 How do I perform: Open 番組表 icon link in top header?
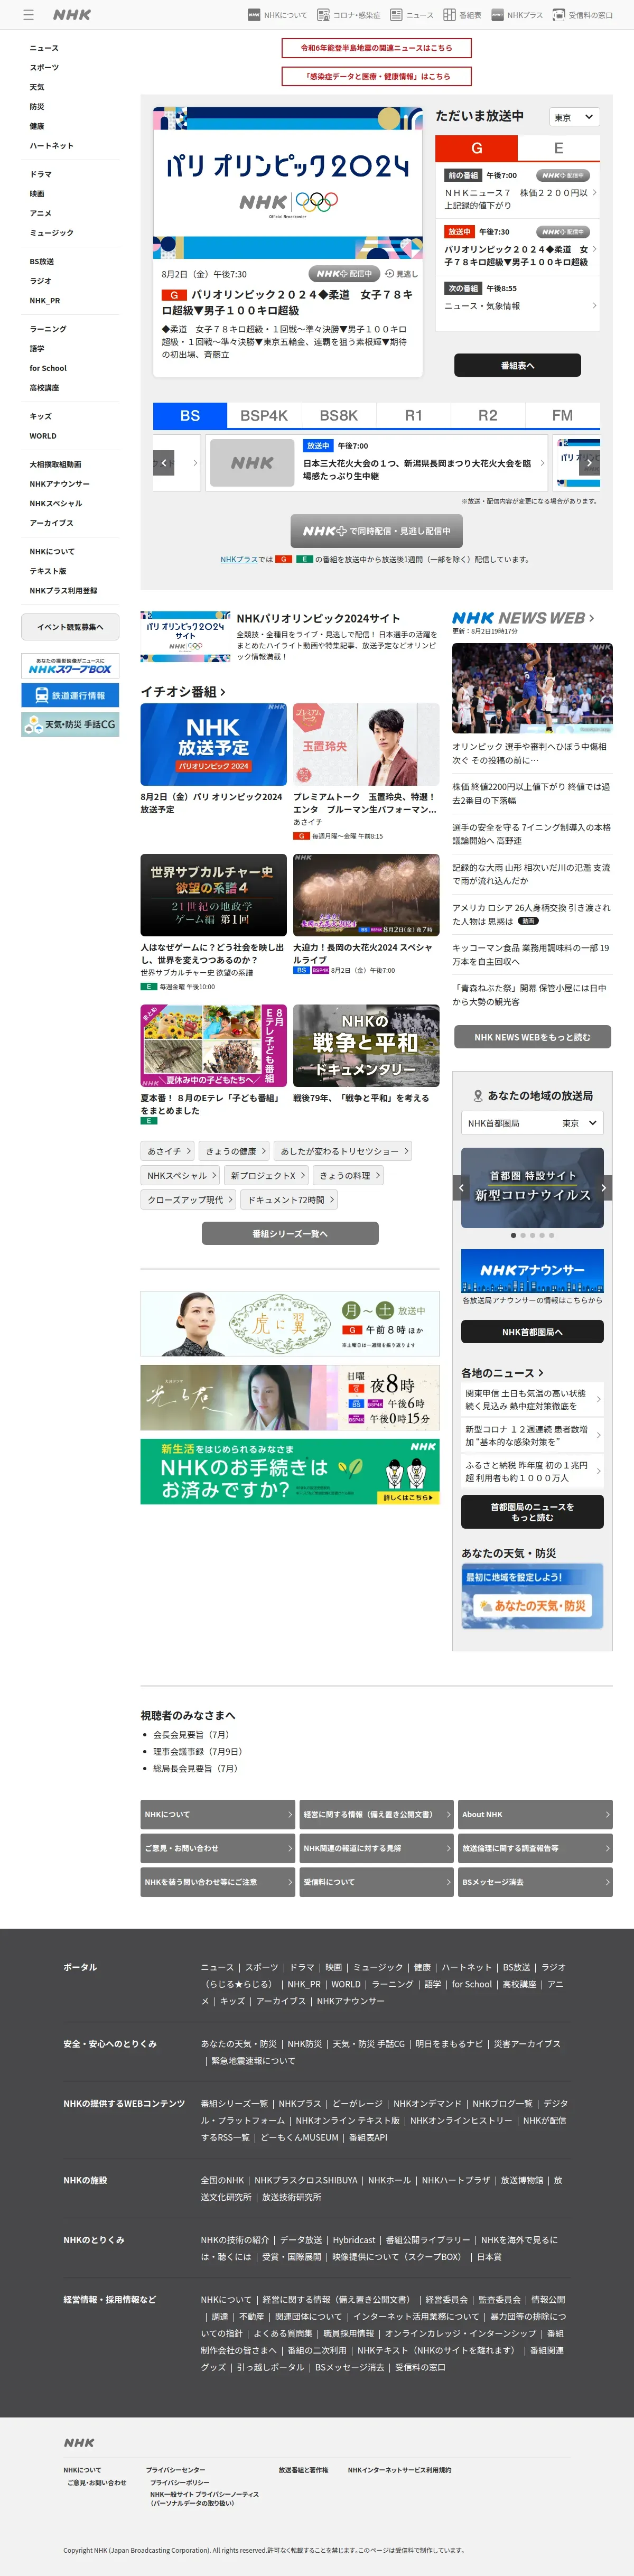[462, 15]
